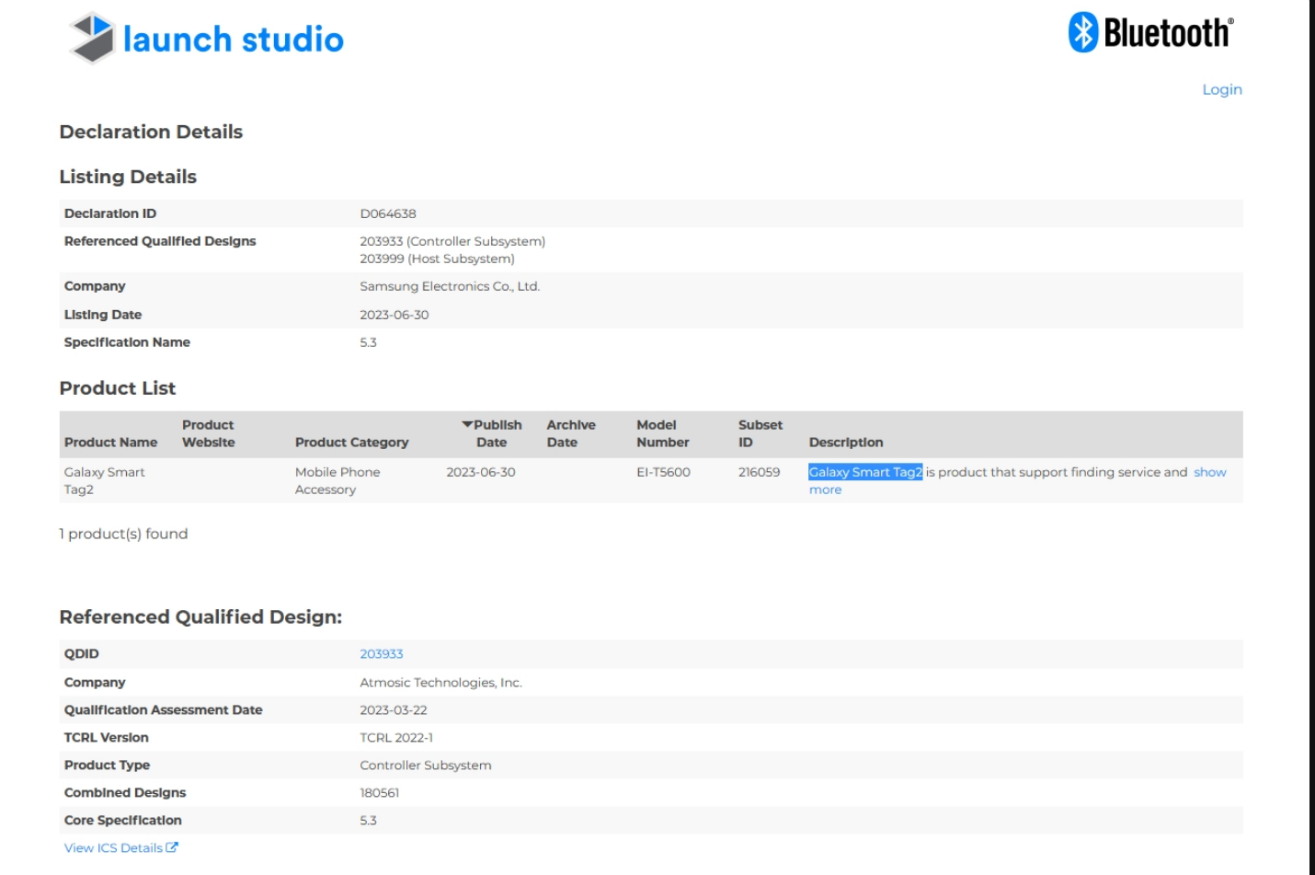The height and width of the screenshot is (875, 1315).
Task: Click the Bluetooth wordmark text
Action: click(x=1168, y=33)
